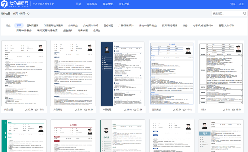Viewport: 248px width, 152px height.
Task: Click the eye icon on DBA card
Action: tap(233, 110)
